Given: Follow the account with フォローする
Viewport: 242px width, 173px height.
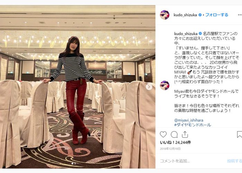Looking at the screenshot, I should click(217, 15).
